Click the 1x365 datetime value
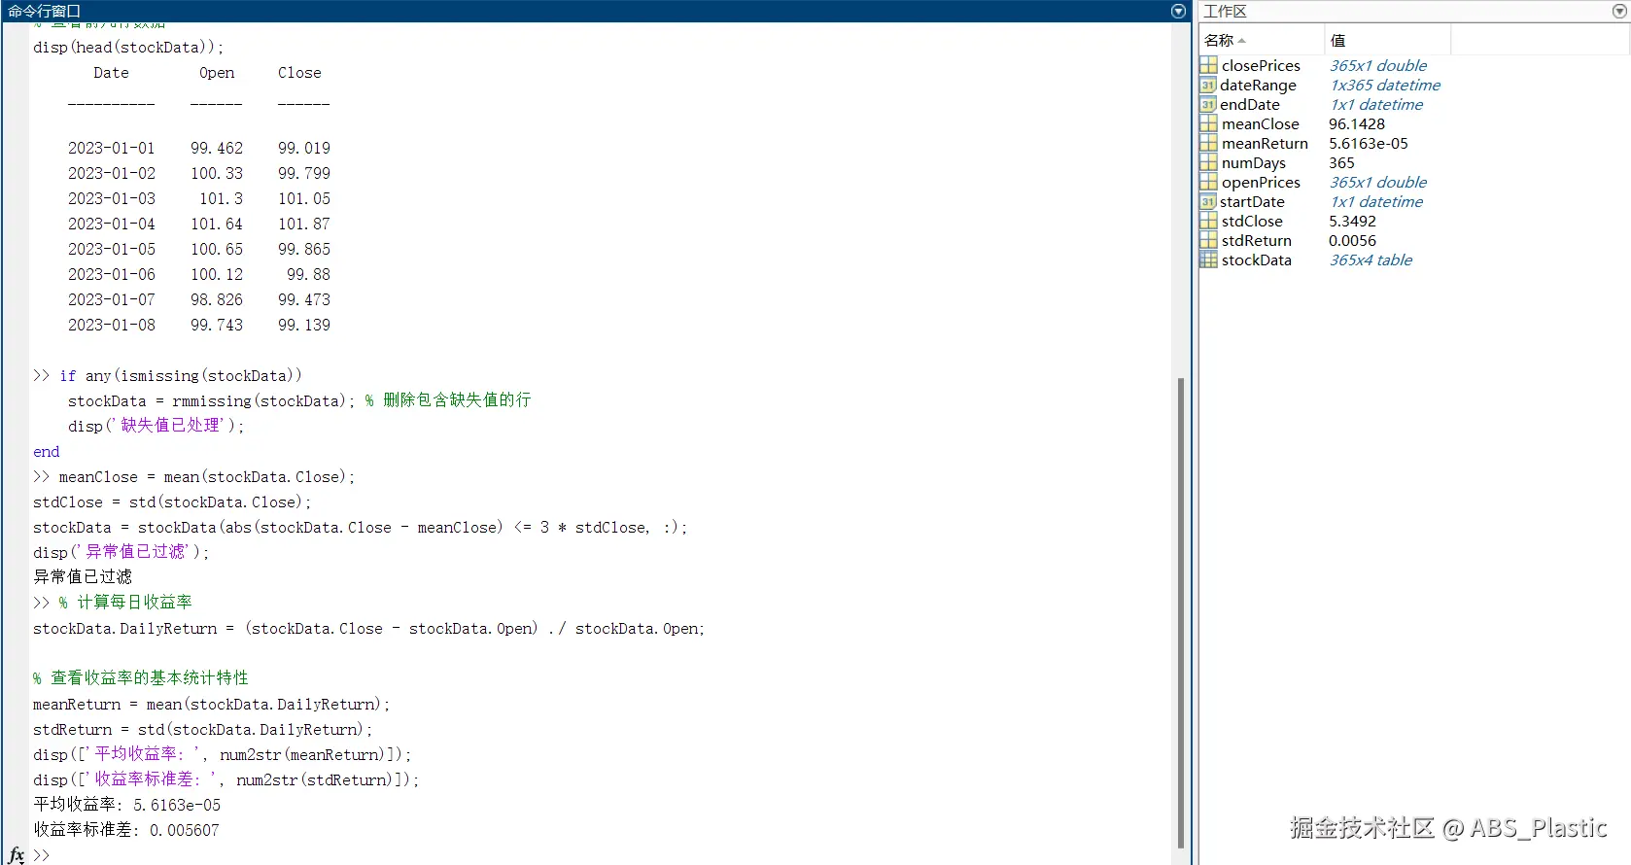1631x865 pixels. point(1384,85)
